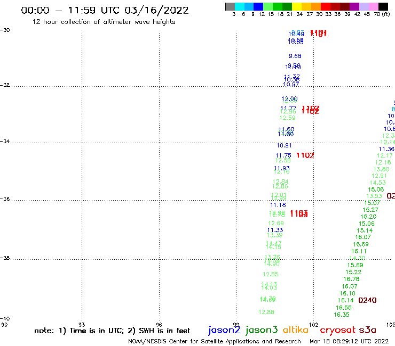Select the wave height value 16.11

359,251
